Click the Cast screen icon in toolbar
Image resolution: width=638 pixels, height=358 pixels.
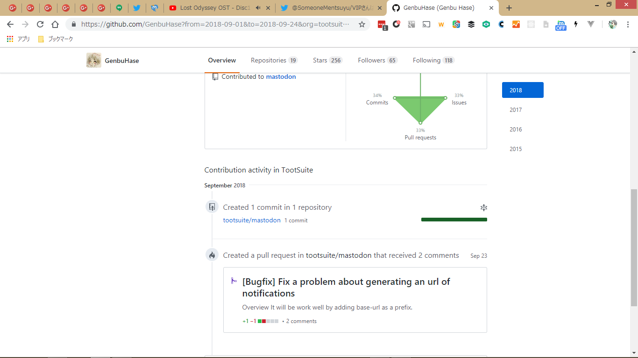pyautogui.click(x=426, y=24)
